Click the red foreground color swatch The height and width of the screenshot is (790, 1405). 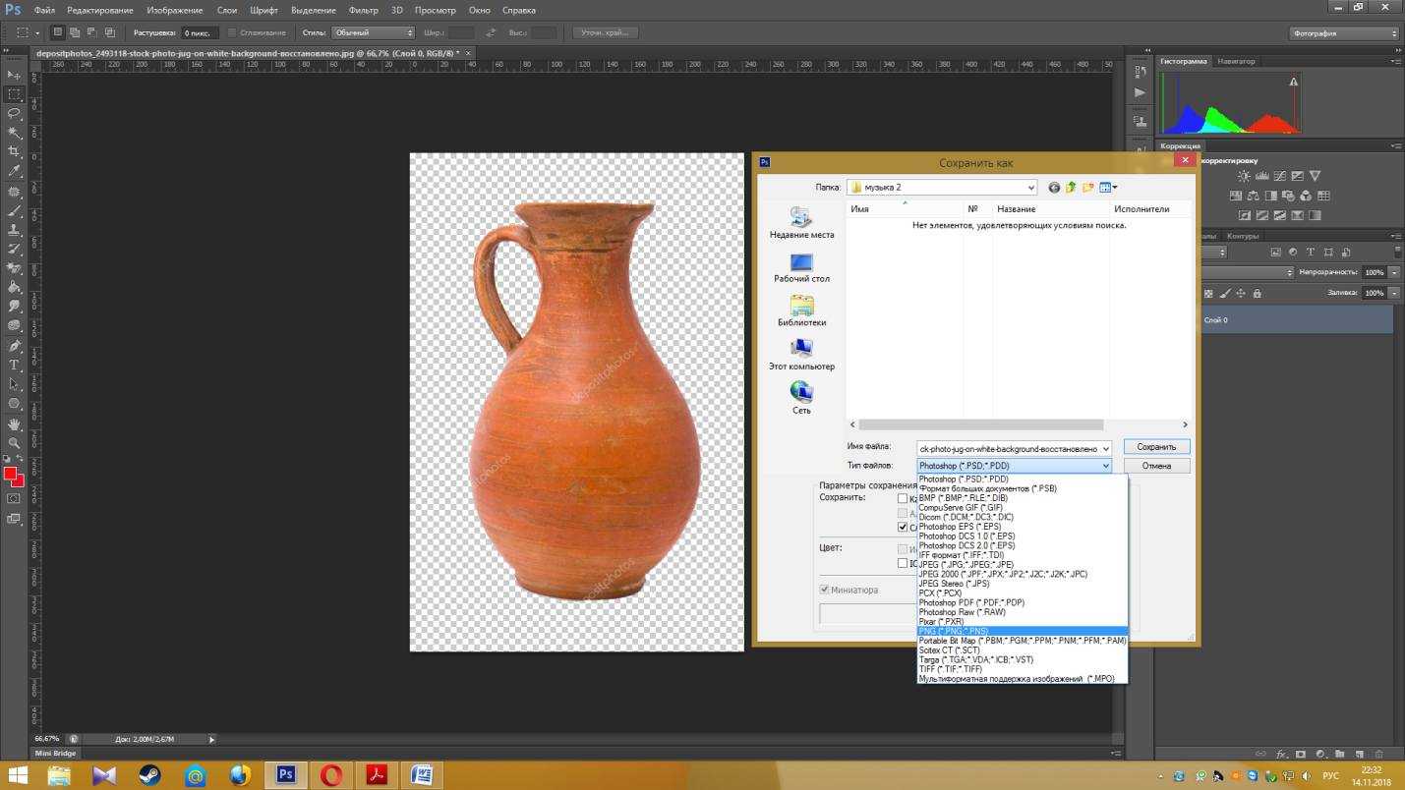tap(10, 474)
